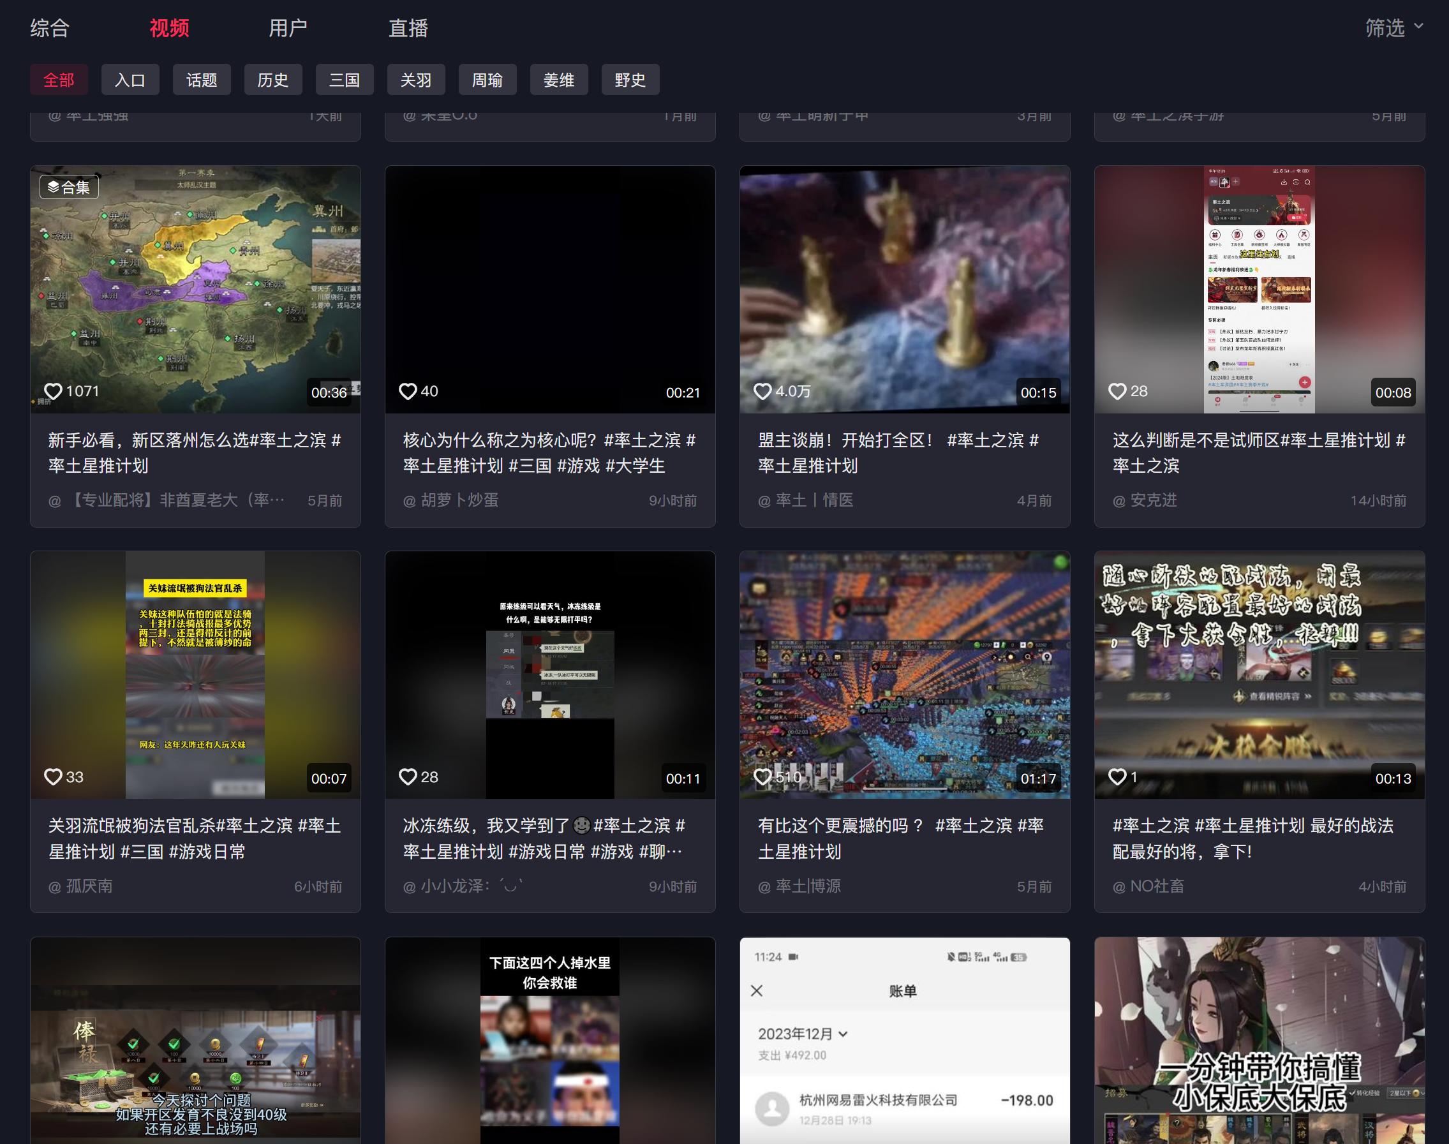Go to the 直播 tab
Screen dimensions: 1449x1144
408,27
